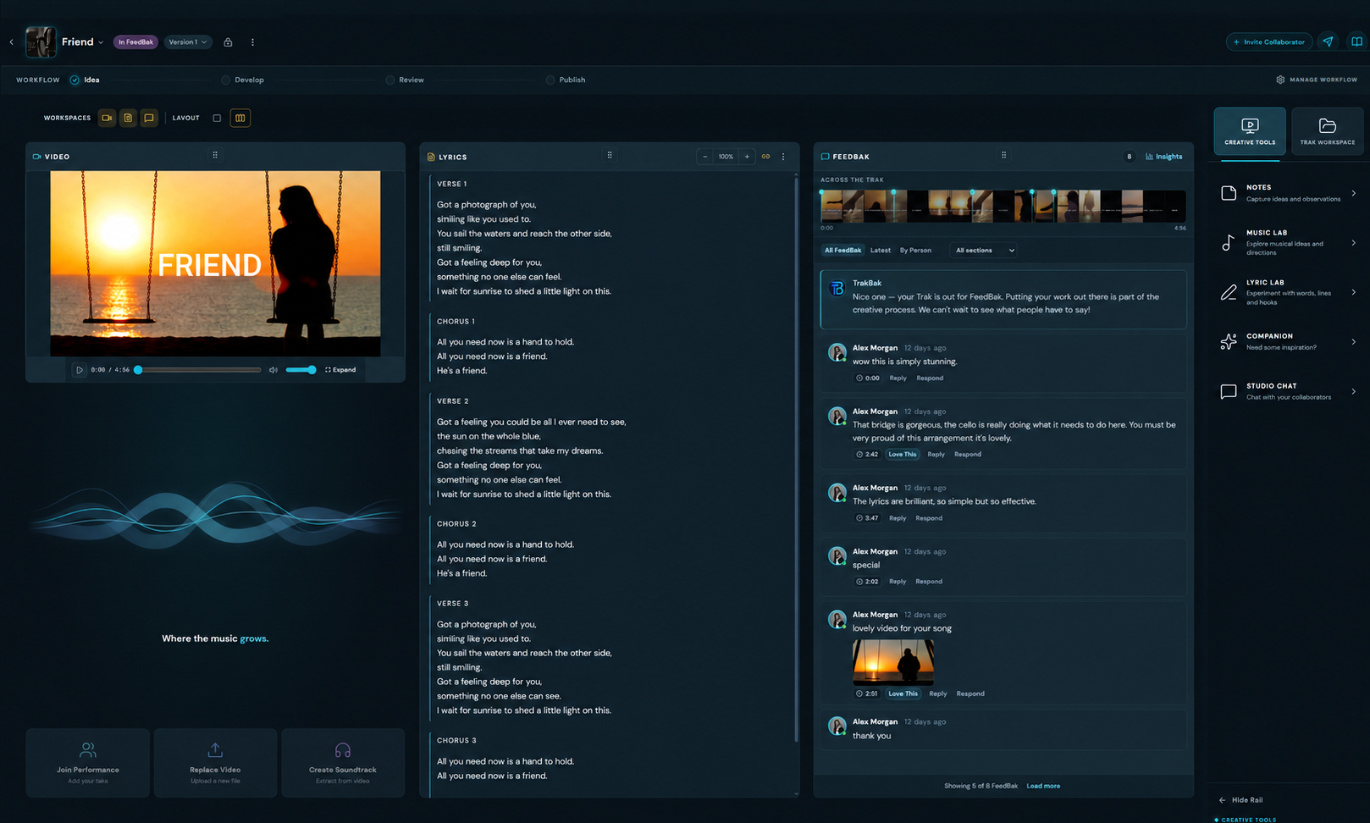
Task: Open Manage Workflow settings
Action: (x=1317, y=80)
